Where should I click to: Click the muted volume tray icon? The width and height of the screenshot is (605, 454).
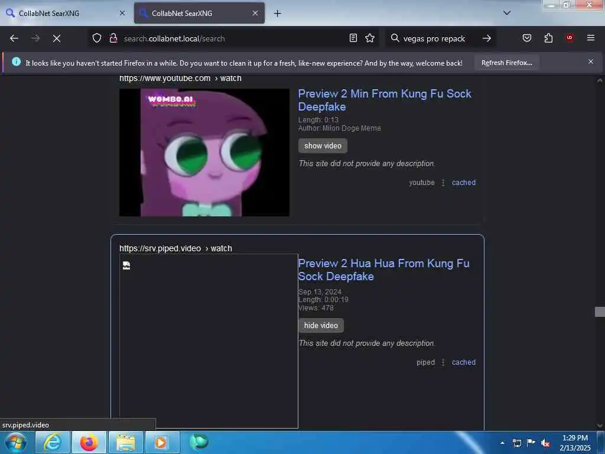pyautogui.click(x=545, y=443)
